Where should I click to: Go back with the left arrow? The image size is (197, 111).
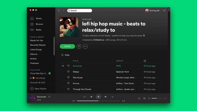[59, 10]
